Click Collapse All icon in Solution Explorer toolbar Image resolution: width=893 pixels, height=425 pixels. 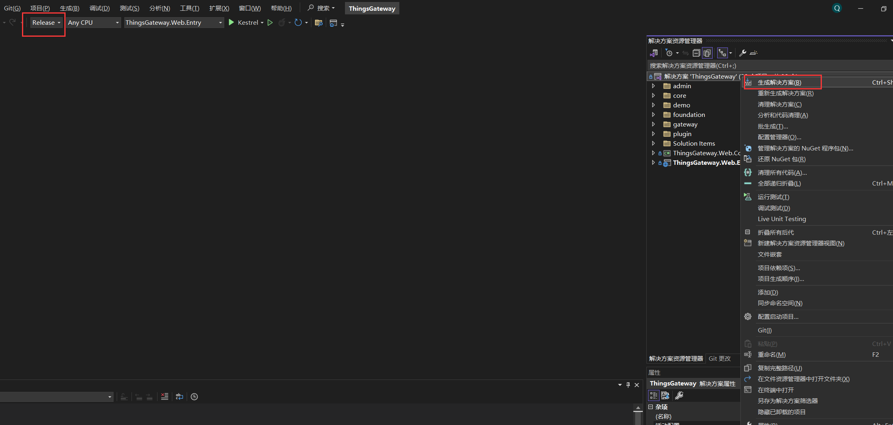(x=696, y=53)
